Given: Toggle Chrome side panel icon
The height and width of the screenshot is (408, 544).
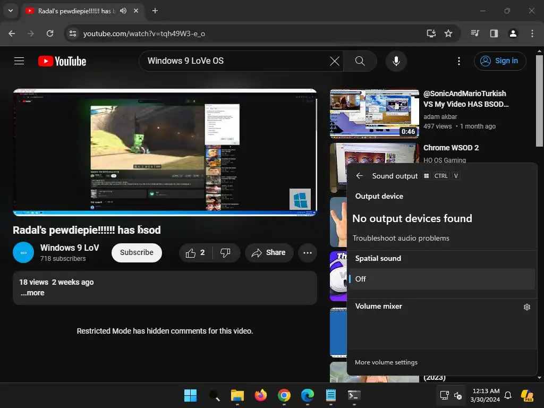Looking at the screenshot, I should [494, 33].
